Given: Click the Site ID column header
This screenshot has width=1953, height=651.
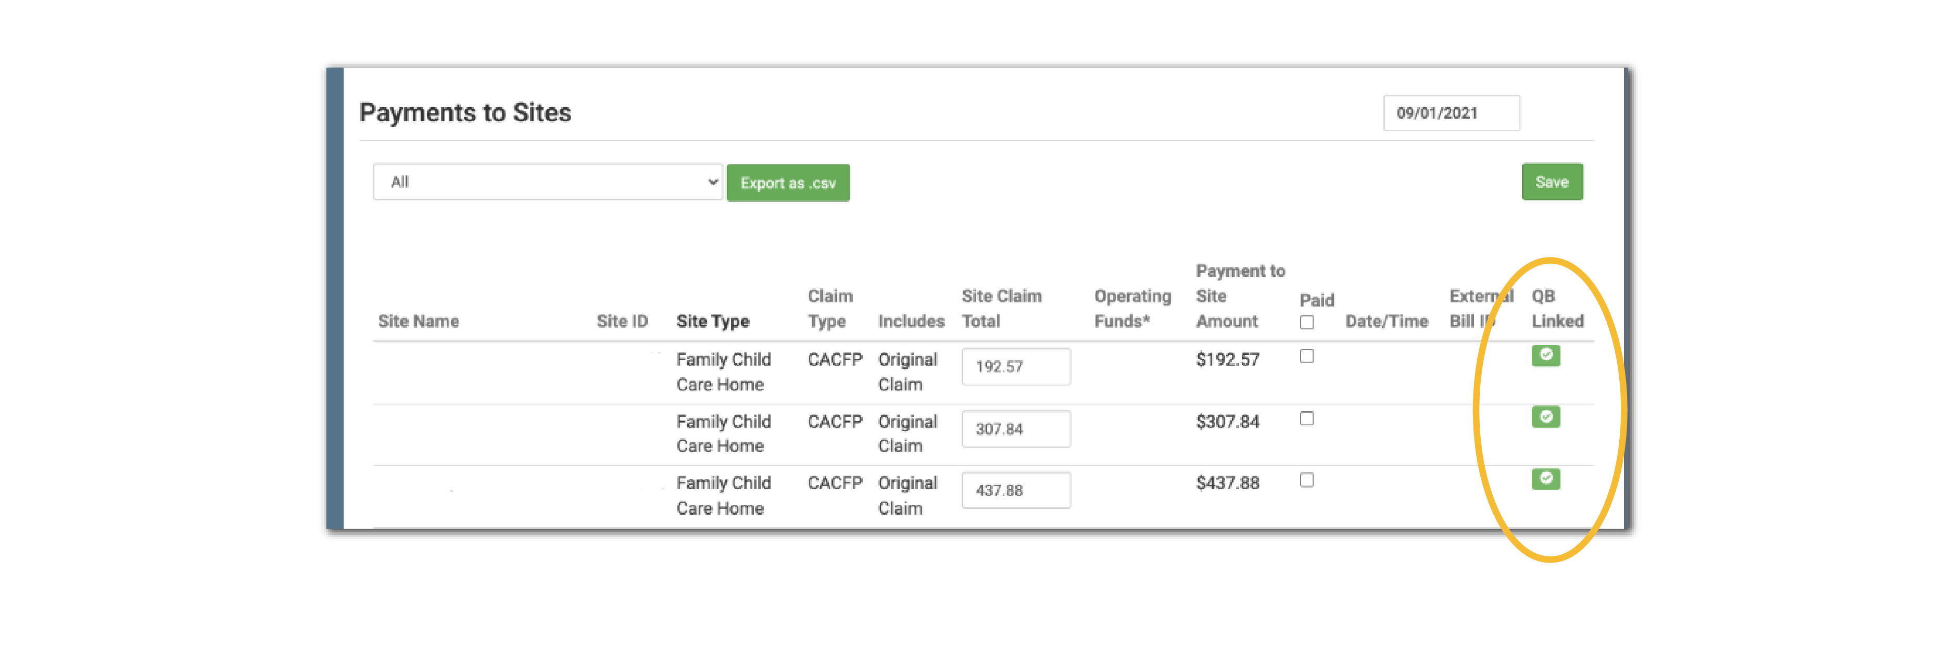Looking at the screenshot, I should coord(622,321).
